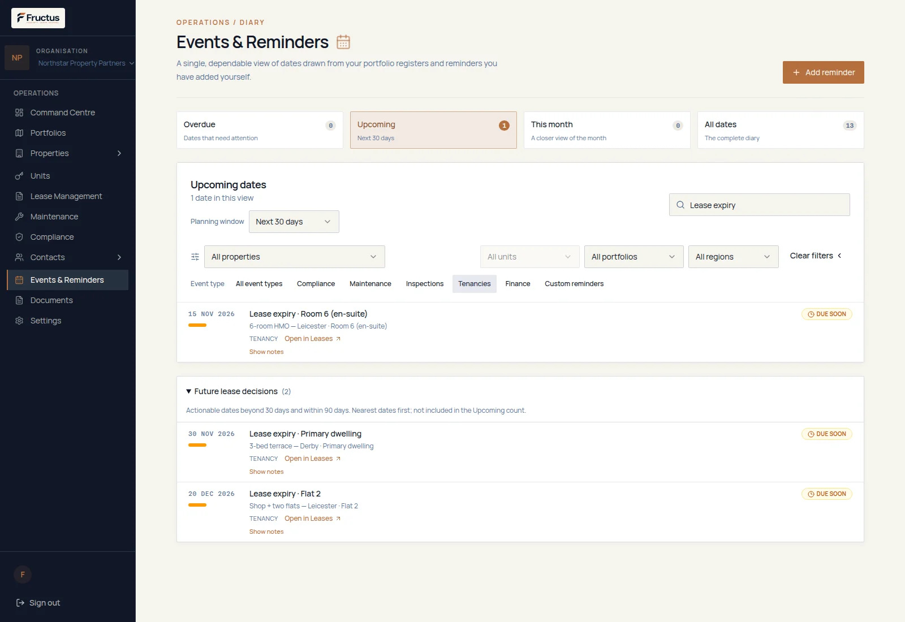Screen dimensions: 905x622
Task: Select the All dates summary card
Action: coord(781,130)
